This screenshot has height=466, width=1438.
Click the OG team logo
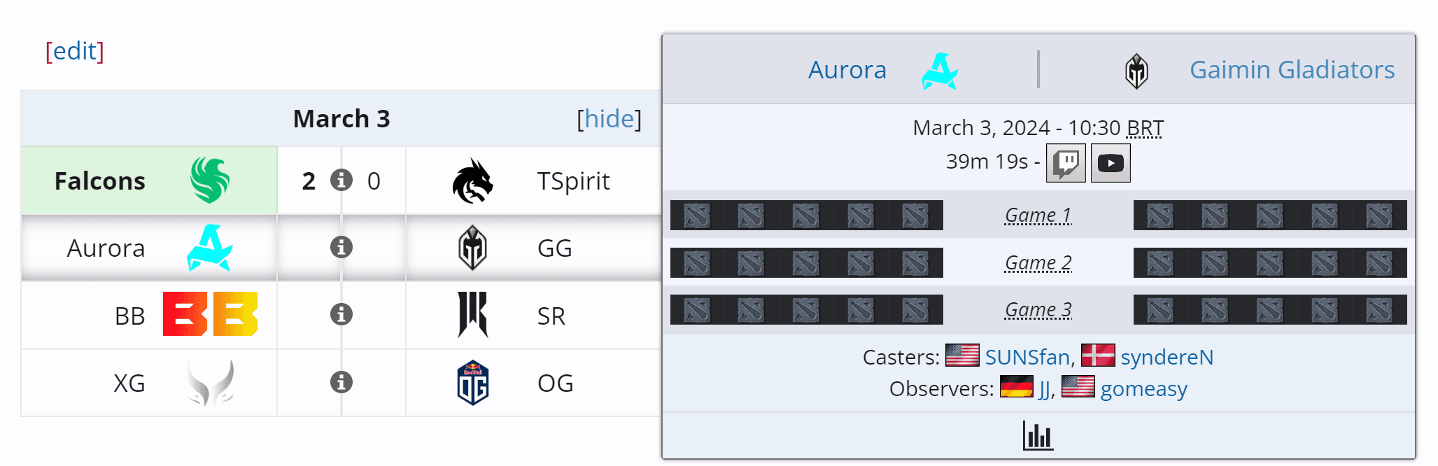pos(474,382)
